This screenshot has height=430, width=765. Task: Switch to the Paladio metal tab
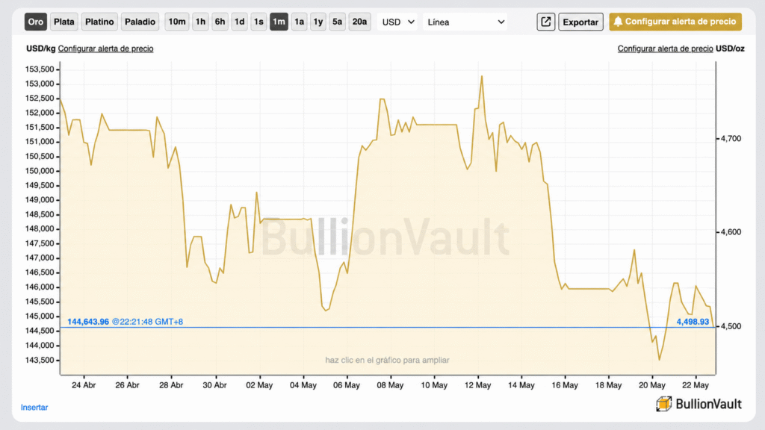tap(140, 22)
